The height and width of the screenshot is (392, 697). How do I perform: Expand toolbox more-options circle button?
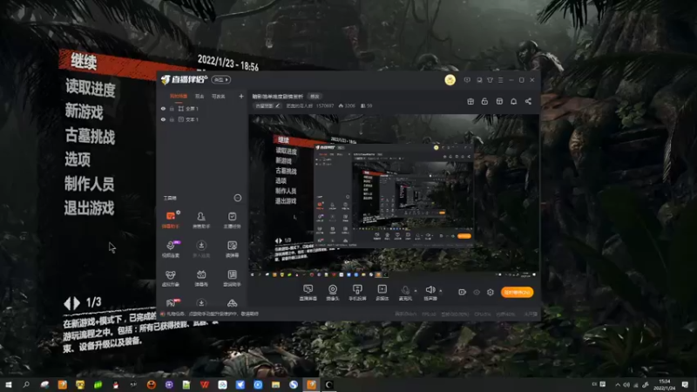pyautogui.click(x=237, y=198)
